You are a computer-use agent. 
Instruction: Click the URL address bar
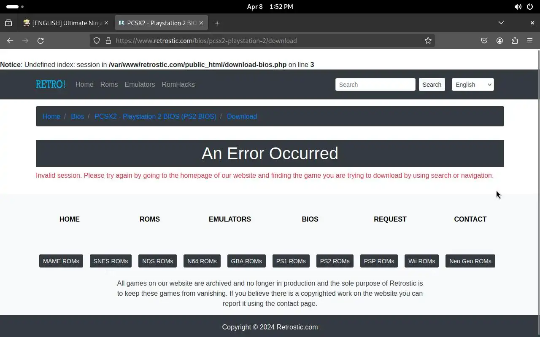coord(262,40)
